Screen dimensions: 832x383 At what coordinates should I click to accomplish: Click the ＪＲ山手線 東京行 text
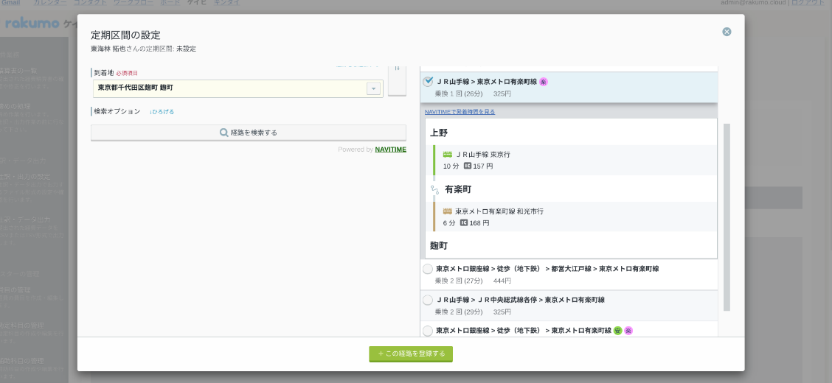[x=482, y=155]
